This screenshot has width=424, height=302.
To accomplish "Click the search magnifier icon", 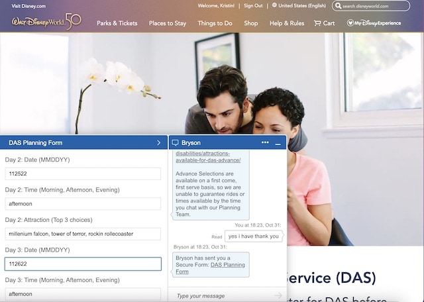I will (338, 6).
